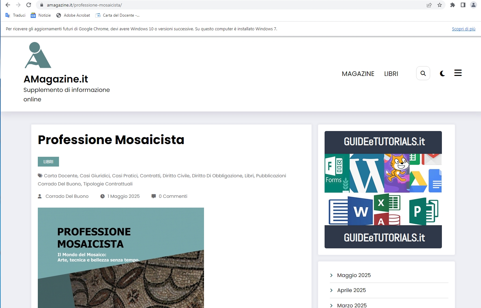
Task: Toggle dark mode with moon icon
Action: [x=442, y=73]
